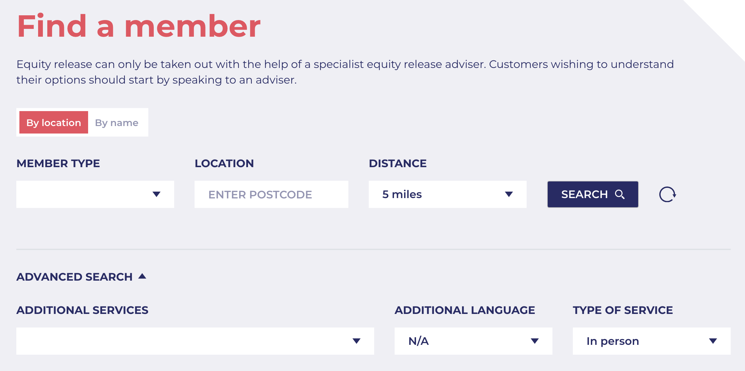Viewport: 745px width, 371px height.
Task: Click the SEARCH button
Action: click(593, 194)
